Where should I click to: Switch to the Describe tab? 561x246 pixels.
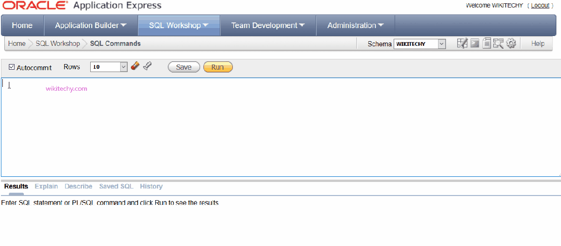pyautogui.click(x=79, y=186)
